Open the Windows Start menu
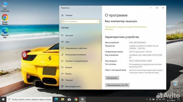Screen dimensions: 183x102 tap(3, 99)
